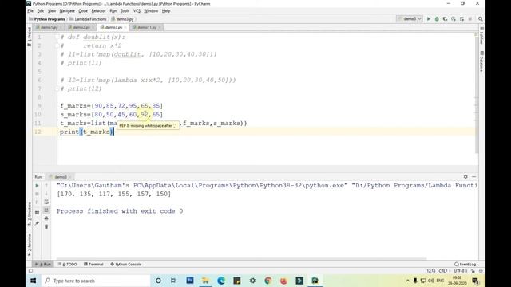Image resolution: width=511 pixels, height=287 pixels.
Task: Open the demo3 run configuration dropdown
Action: (410, 19)
